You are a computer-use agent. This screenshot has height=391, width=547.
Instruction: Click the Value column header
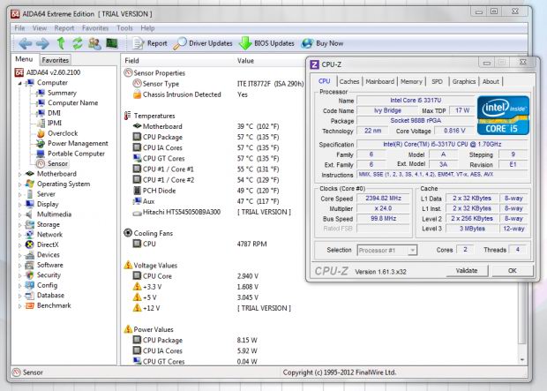tap(246, 60)
